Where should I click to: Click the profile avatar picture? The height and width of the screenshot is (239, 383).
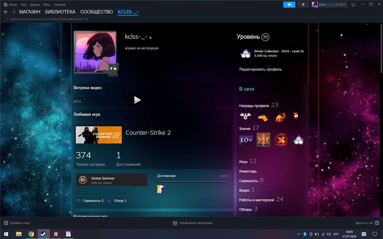pos(95,52)
